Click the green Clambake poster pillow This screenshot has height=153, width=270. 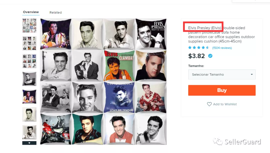coord(119,66)
